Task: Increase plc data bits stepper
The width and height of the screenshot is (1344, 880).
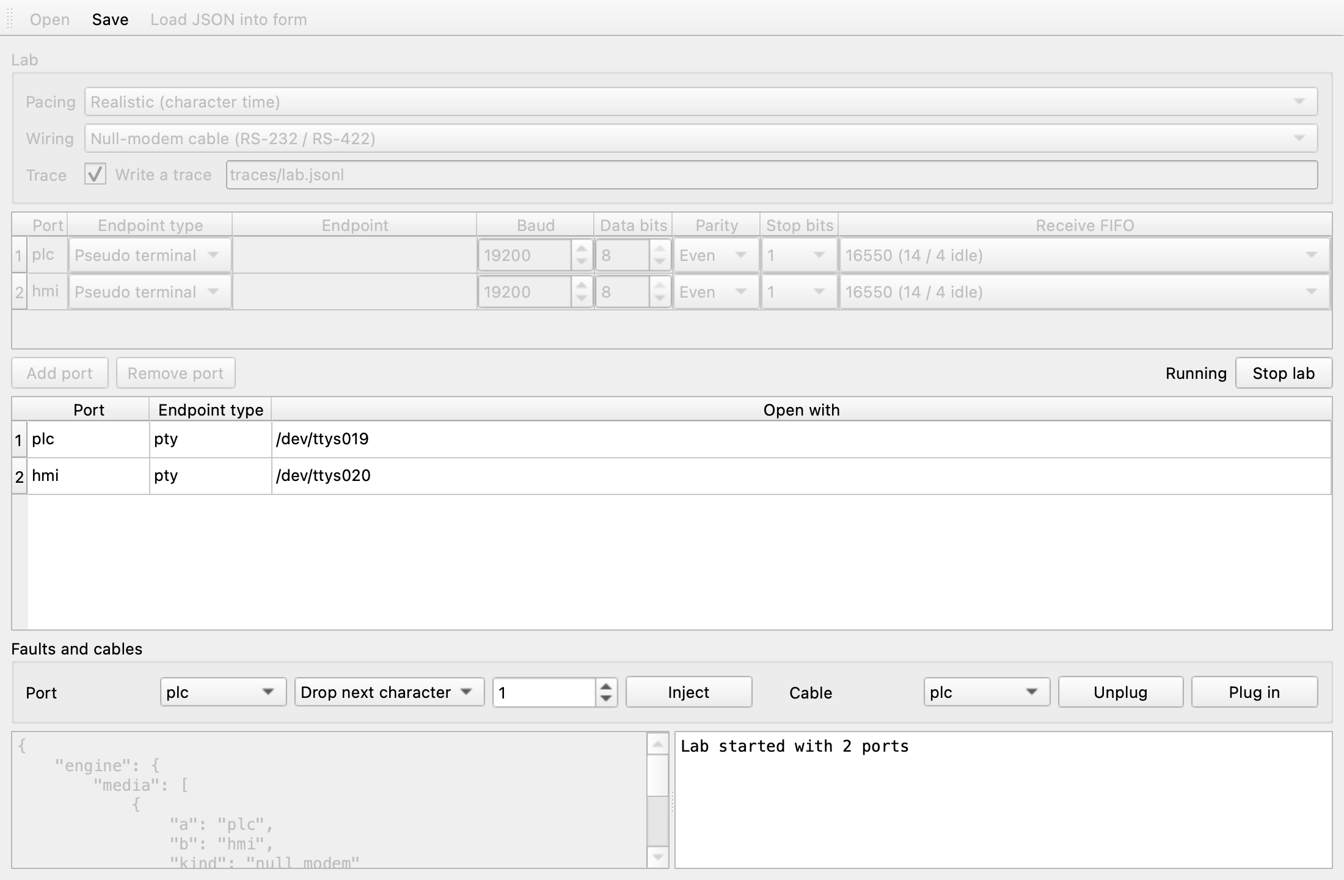Action: click(660, 248)
